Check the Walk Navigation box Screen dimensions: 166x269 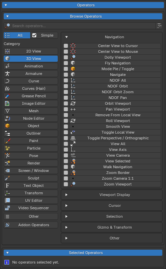[66, 167]
